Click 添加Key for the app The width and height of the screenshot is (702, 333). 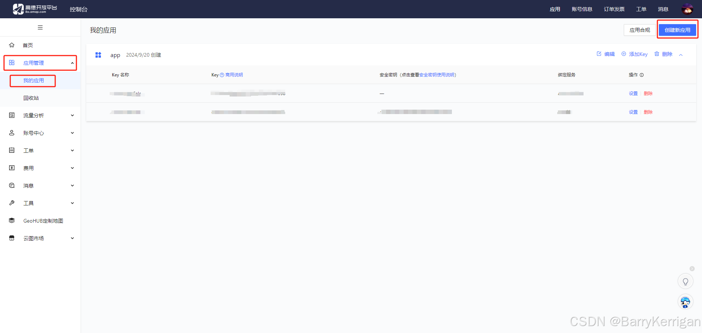pyautogui.click(x=638, y=54)
